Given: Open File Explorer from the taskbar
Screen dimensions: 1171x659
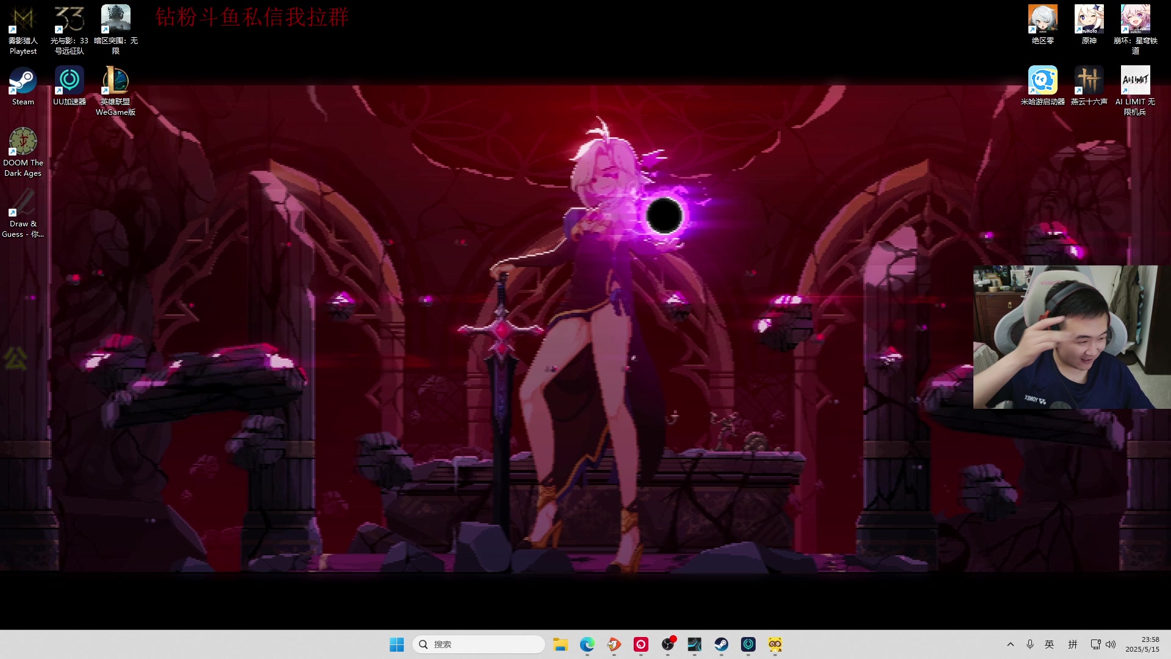Looking at the screenshot, I should click(x=560, y=644).
